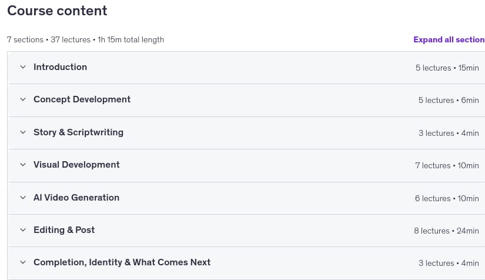Select the Visual Development section title

click(76, 165)
